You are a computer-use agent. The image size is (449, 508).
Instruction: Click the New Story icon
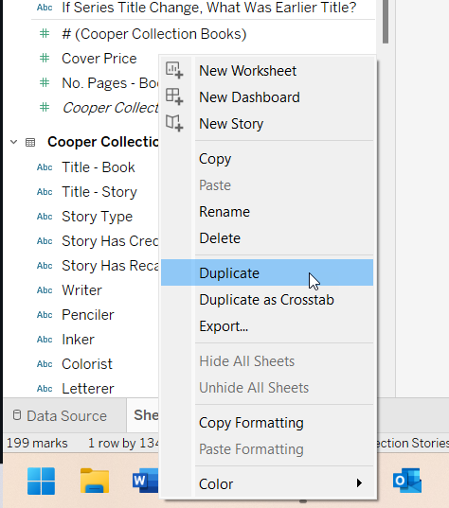174,123
